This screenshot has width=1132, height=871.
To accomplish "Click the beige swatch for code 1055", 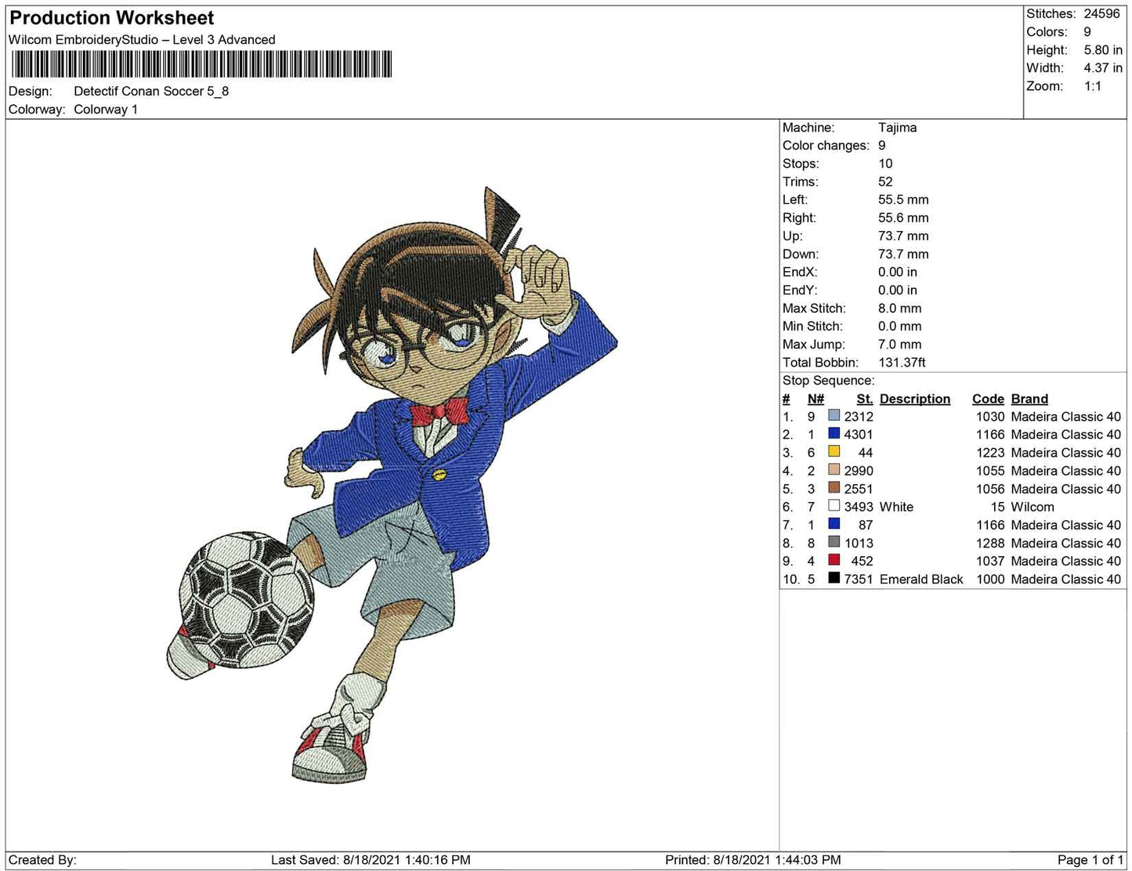I will click(834, 470).
